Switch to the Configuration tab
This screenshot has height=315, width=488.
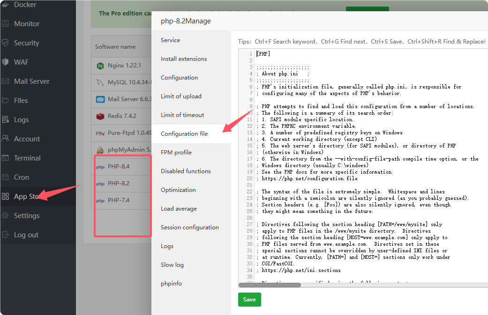(x=191, y=77)
